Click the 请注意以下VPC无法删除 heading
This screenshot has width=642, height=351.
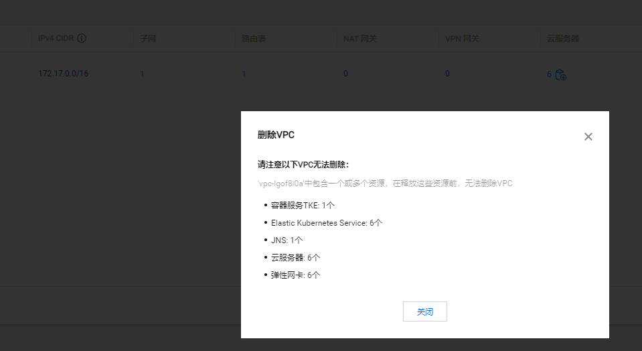point(303,165)
